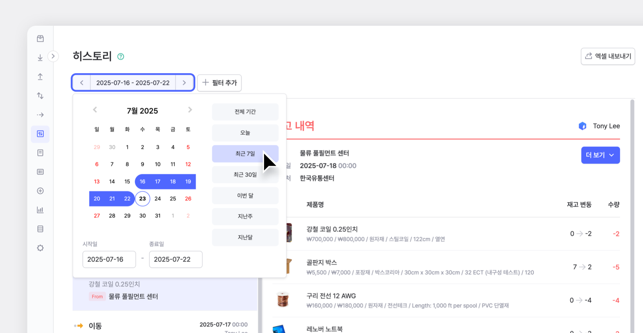Open the settings gear sidebar icon
Screen dimensions: 643x333
[40, 248]
